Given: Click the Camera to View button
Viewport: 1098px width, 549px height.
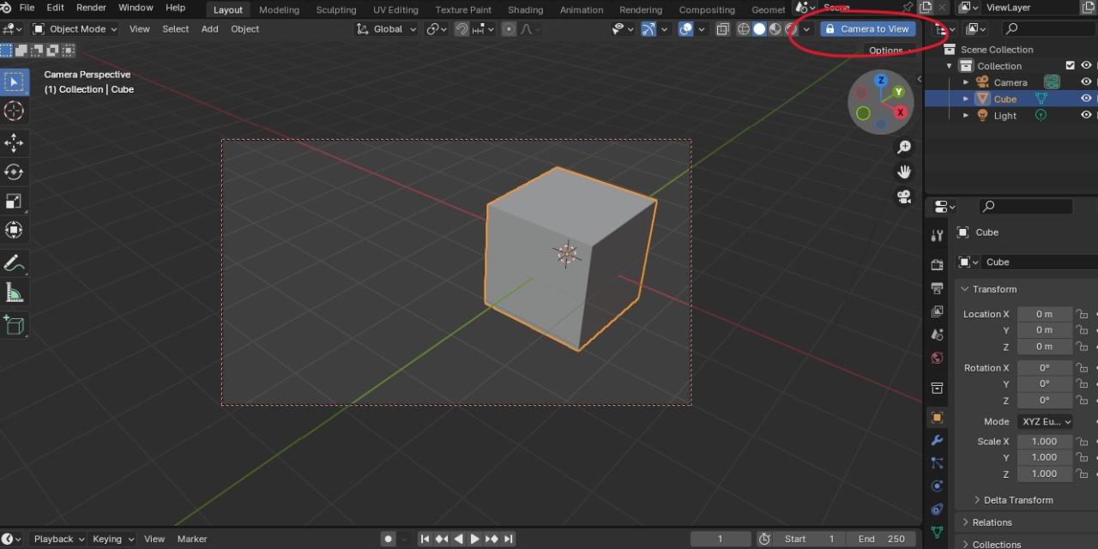Looking at the screenshot, I should coord(868,28).
